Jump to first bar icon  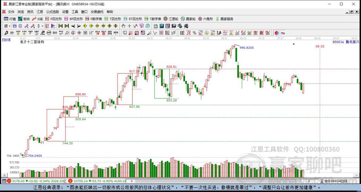(61, 26)
